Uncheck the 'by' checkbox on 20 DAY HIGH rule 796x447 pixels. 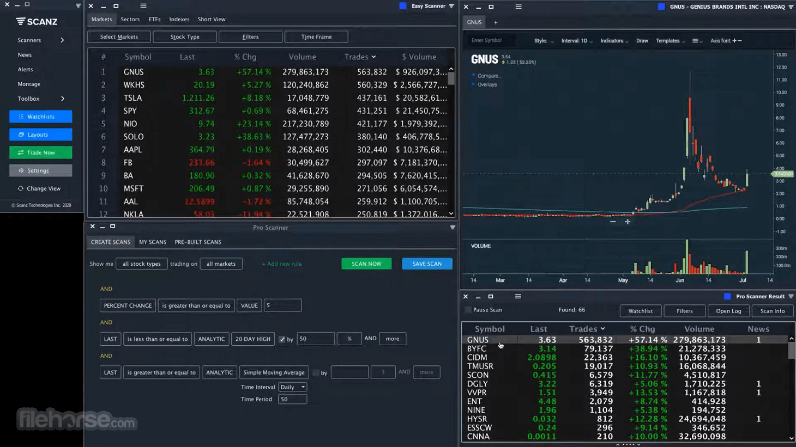[282, 339]
